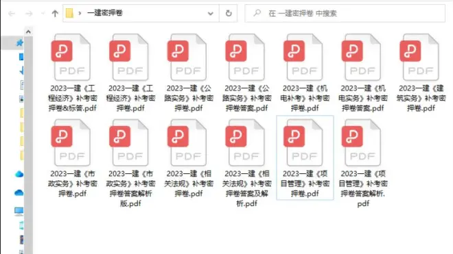Click the sidebar vertical scrollbar track
Viewport: 453px width, 254px height.
(28, 144)
